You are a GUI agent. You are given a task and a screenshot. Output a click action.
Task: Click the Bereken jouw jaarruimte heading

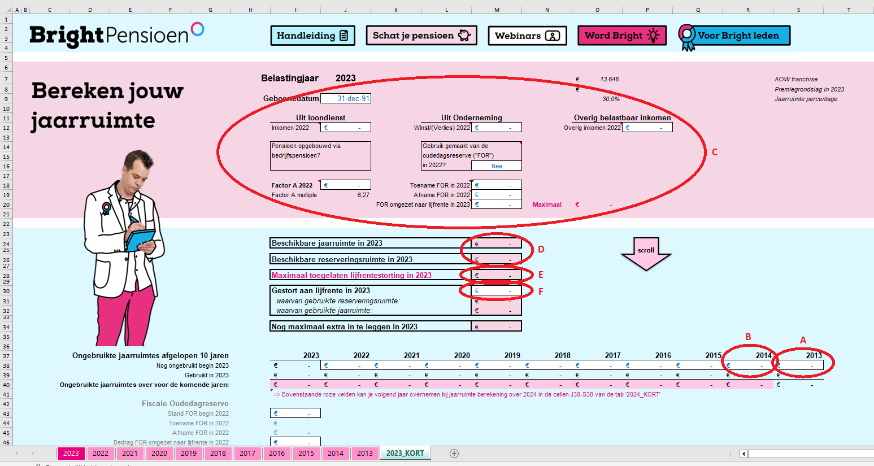point(107,106)
